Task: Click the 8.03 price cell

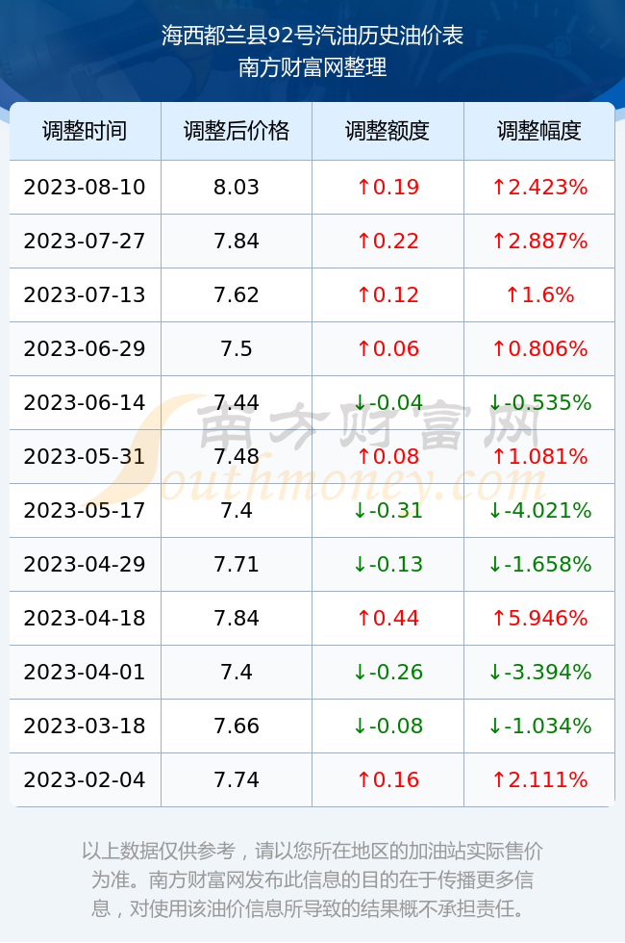Action: point(237,187)
